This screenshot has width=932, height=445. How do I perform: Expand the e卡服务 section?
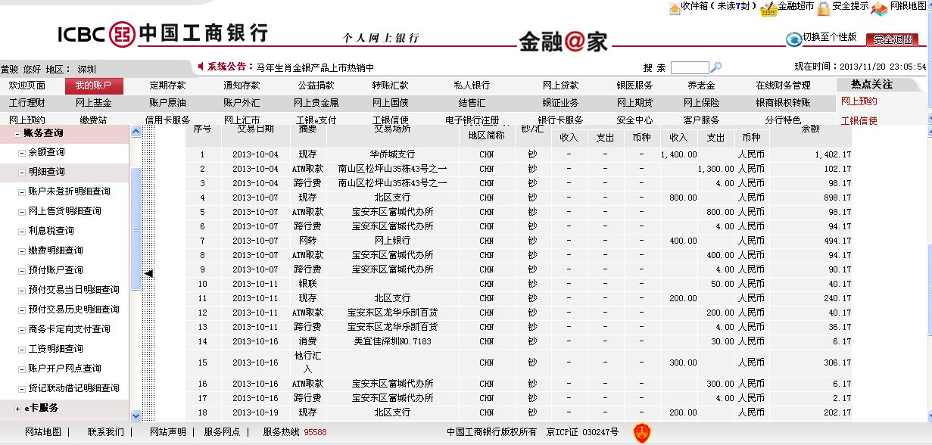18,409
